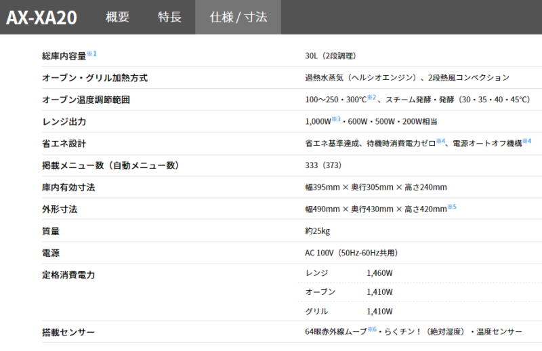Switch to the 特長 tab
The width and height of the screenshot is (542, 351).
tap(169, 18)
